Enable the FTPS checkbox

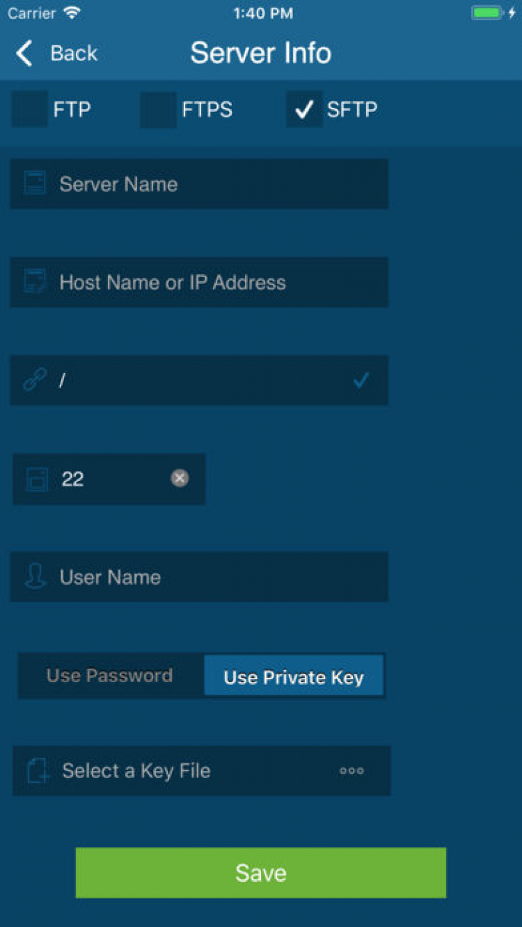click(158, 110)
